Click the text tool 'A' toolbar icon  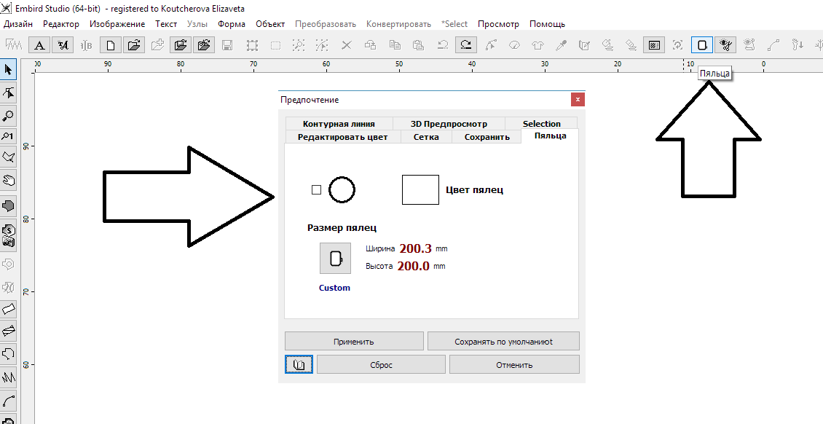click(x=39, y=45)
